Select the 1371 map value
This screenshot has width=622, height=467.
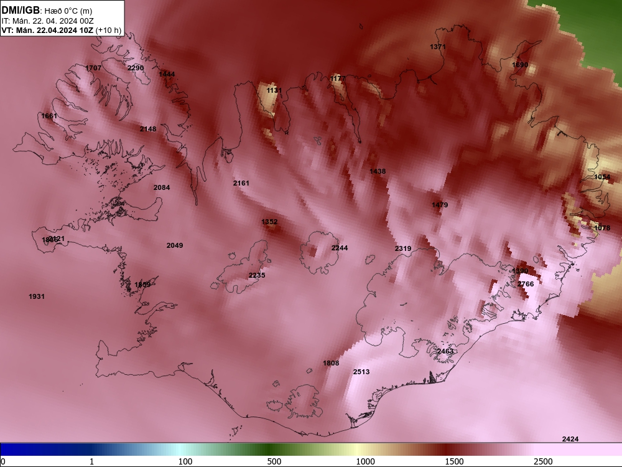438,47
